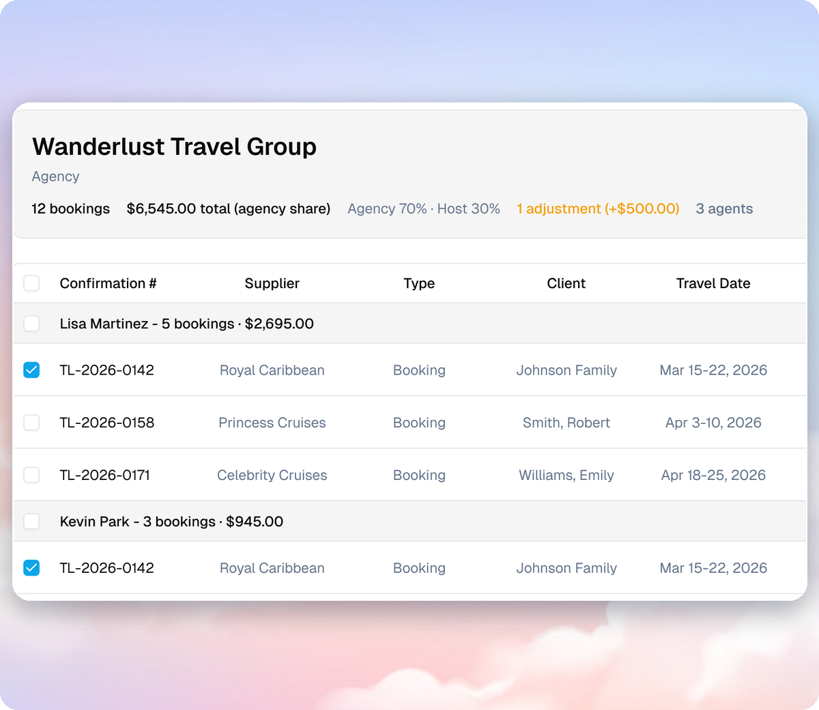Viewport: 819px width, 710px height.
Task: Click the Confirmation # column header
Action: coord(108,283)
